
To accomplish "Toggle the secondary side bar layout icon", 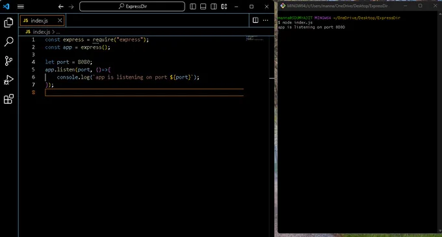I will tap(214, 6).
